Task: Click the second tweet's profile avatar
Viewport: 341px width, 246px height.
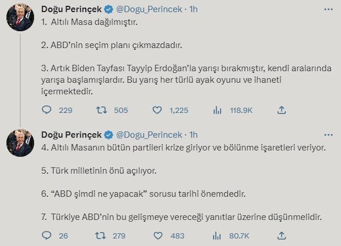Action: click(20, 143)
